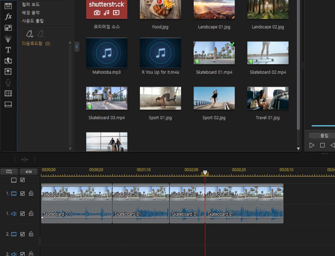Select the 다운로드함 (0) tag
This screenshot has height=256, width=335.
(36, 44)
